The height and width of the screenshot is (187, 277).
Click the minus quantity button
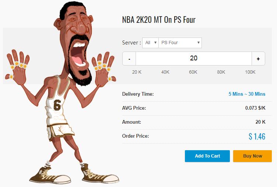point(129,59)
